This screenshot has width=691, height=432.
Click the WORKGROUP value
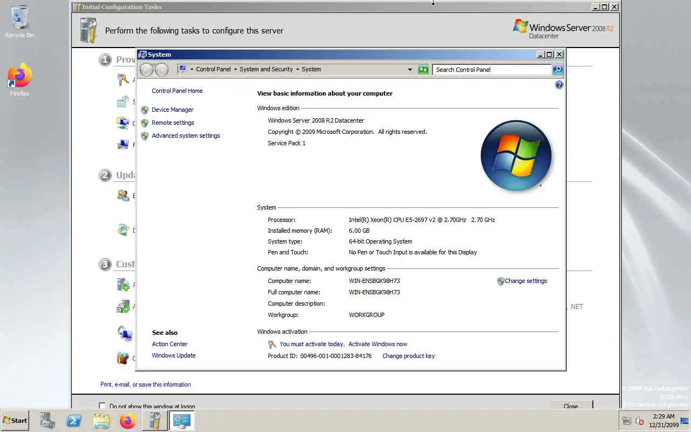coord(367,315)
